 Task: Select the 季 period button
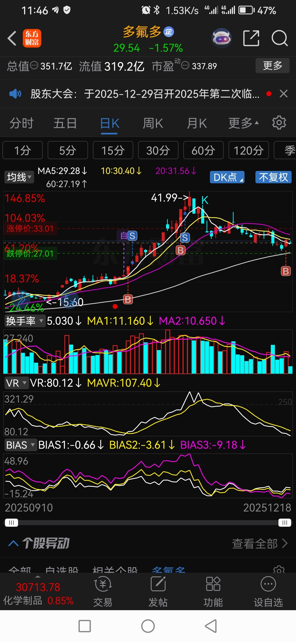pos(285,150)
